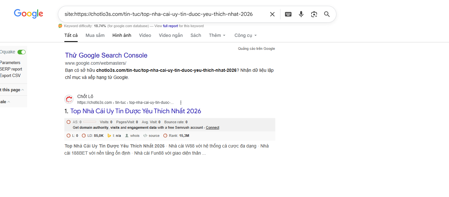The width and height of the screenshot is (449, 197).
Task: Click the Rank: 15,3M value
Action: pos(179,136)
